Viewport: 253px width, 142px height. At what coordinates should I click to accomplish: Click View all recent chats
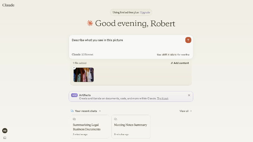point(186,111)
